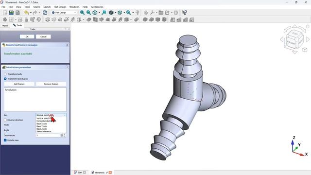This screenshot has height=175, width=311.
Task: Click the What's This help icon
Action: point(185,13)
